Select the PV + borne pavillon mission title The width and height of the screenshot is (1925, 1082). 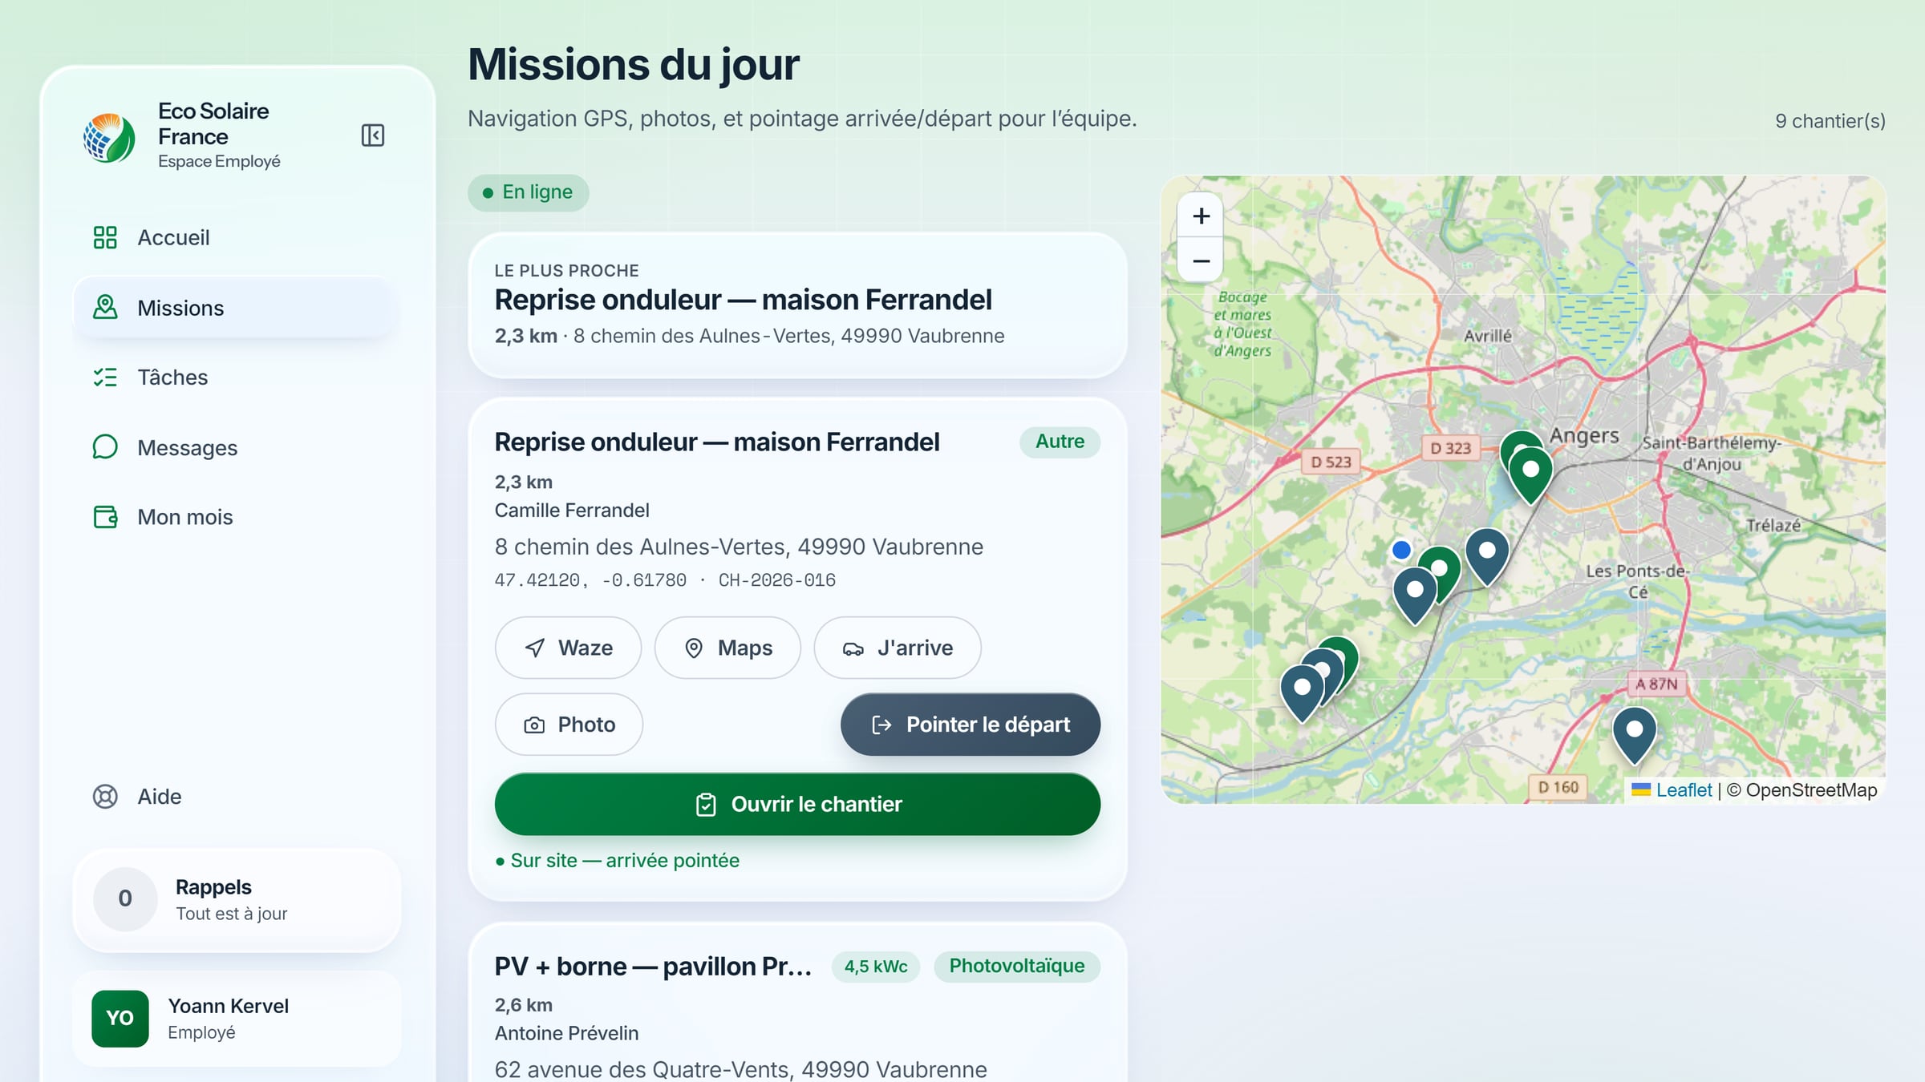tap(654, 967)
